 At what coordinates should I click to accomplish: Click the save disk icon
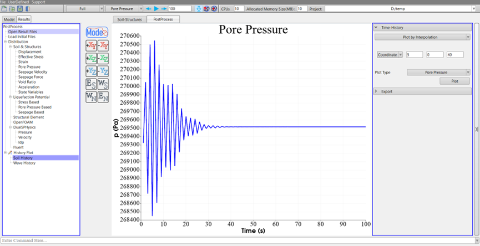(x=20, y=9)
